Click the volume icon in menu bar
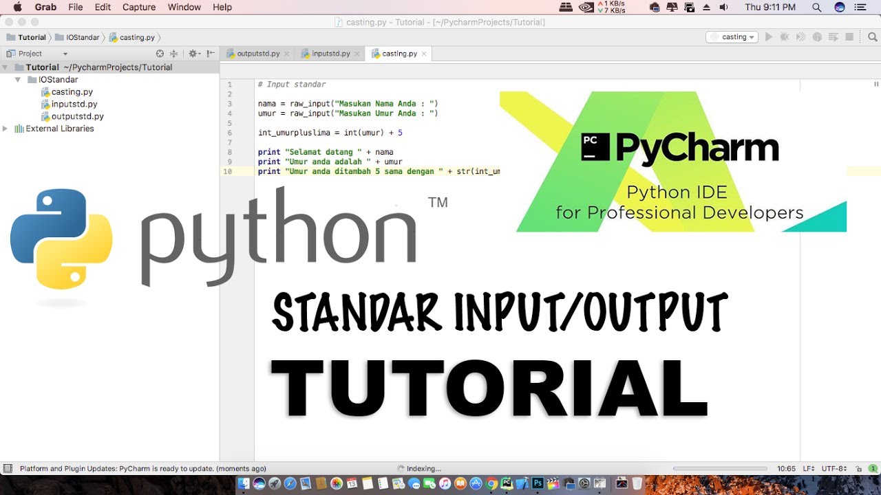This screenshot has width=881, height=495. click(x=723, y=7)
